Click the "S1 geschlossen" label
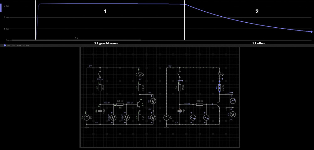Viewport: 314px width, 150px height. pos(106,43)
